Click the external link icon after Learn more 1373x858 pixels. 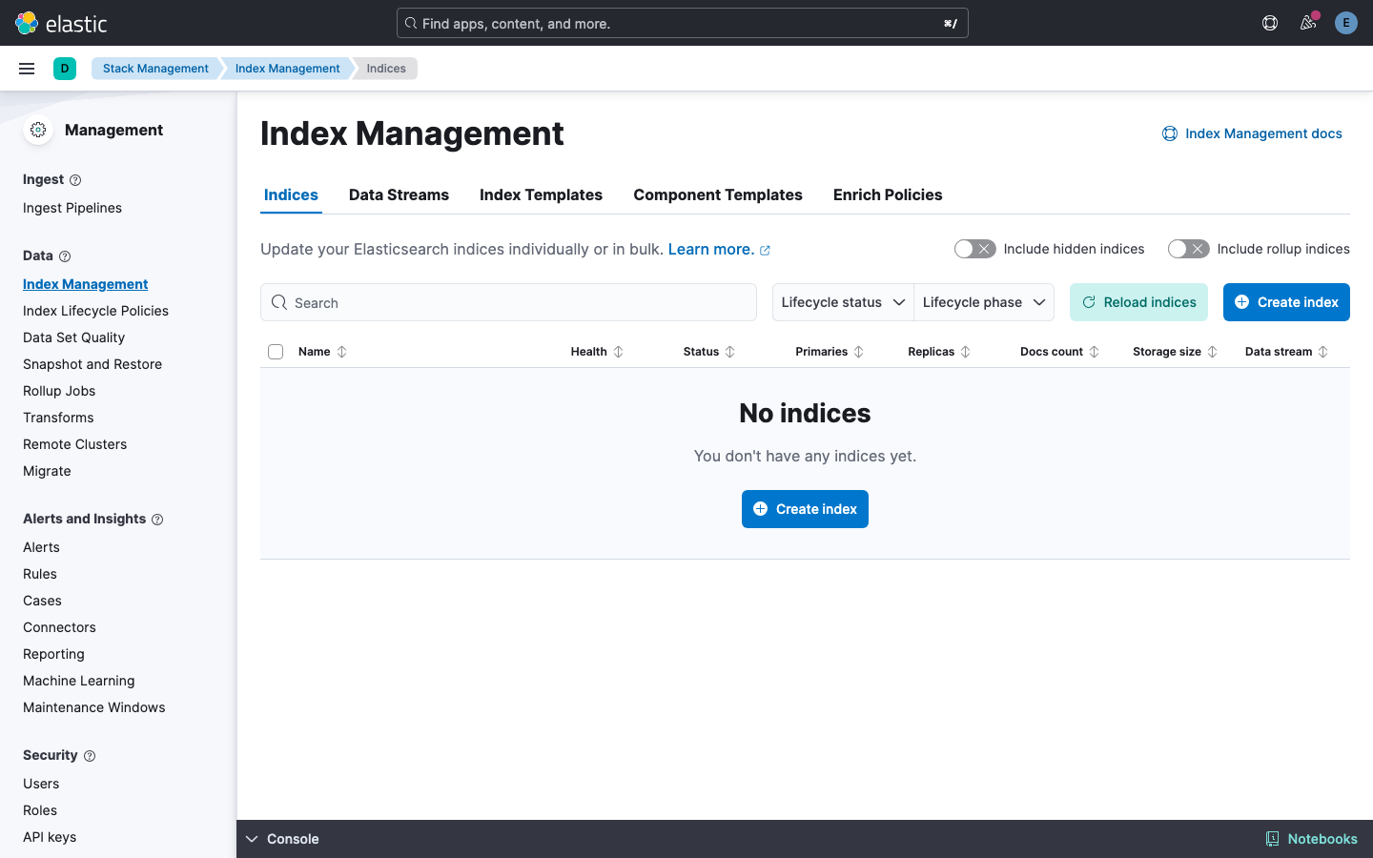coord(765,251)
